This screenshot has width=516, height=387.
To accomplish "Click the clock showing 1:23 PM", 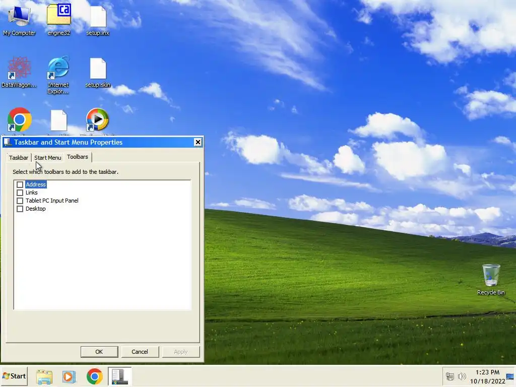I will coord(487,372).
